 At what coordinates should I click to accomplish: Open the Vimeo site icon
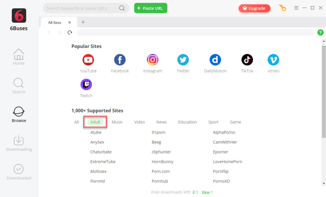[x=273, y=60]
